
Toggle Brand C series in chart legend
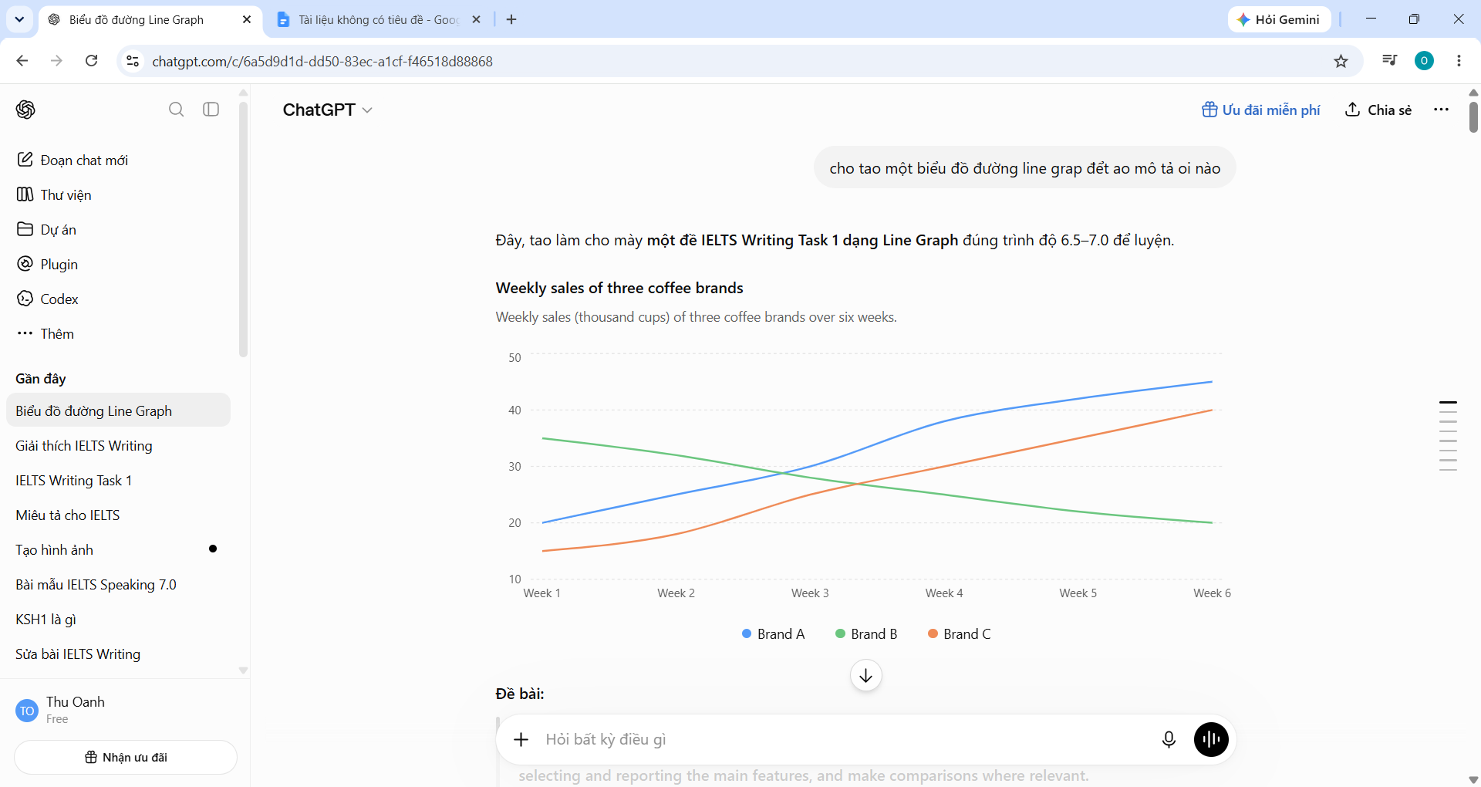959,633
